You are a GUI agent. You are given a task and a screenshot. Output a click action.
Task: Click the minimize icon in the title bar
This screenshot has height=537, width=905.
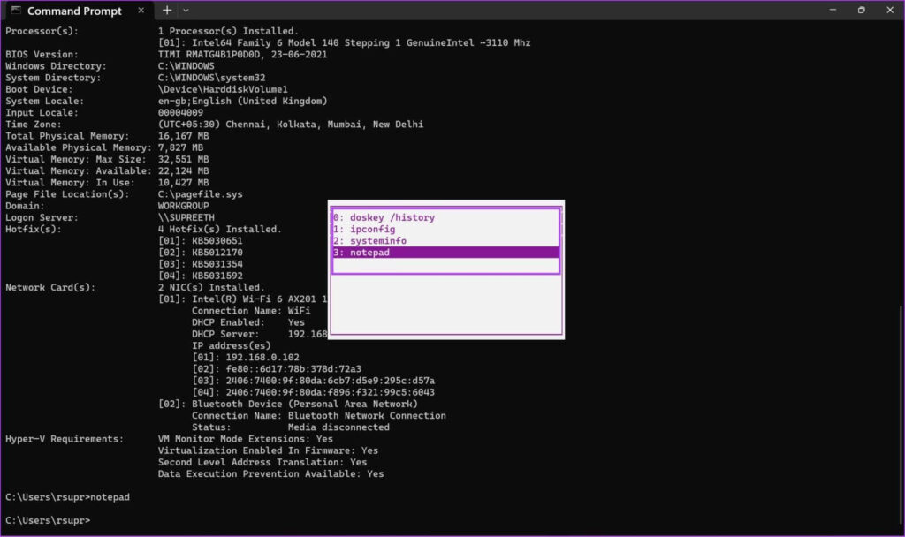(x=832, y=10)
